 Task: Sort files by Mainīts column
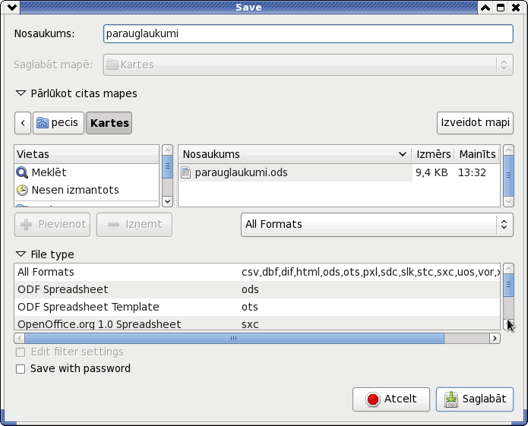pos(477,154)
